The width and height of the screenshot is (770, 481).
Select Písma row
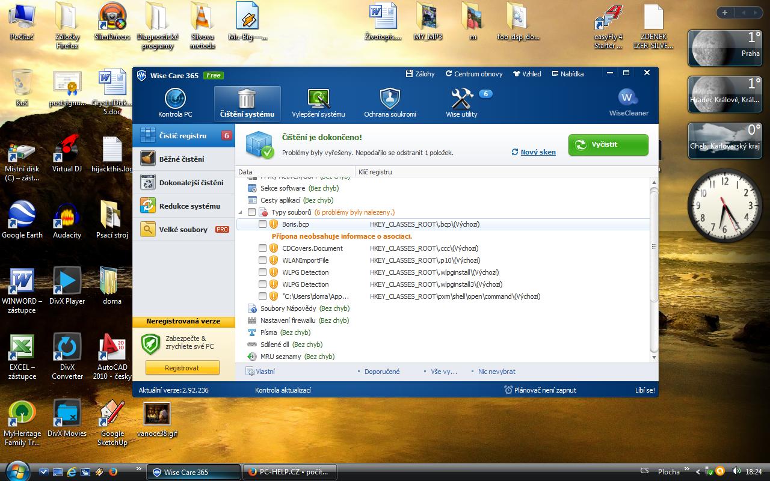click(444, 332)
